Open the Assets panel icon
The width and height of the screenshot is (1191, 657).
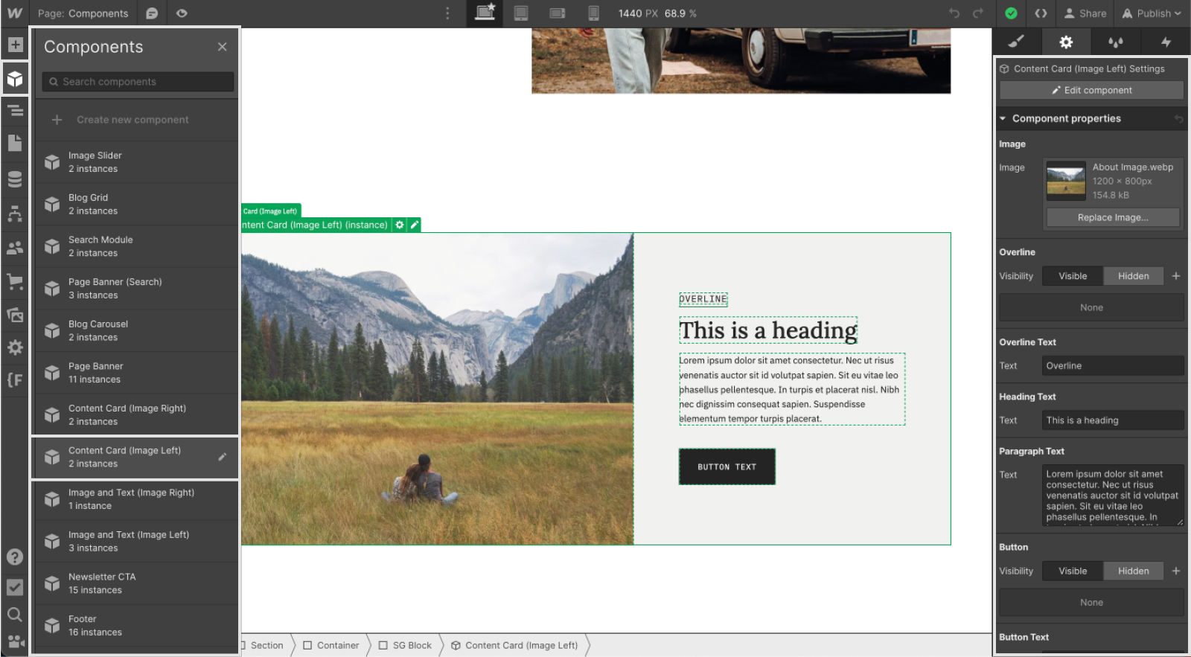15,315
